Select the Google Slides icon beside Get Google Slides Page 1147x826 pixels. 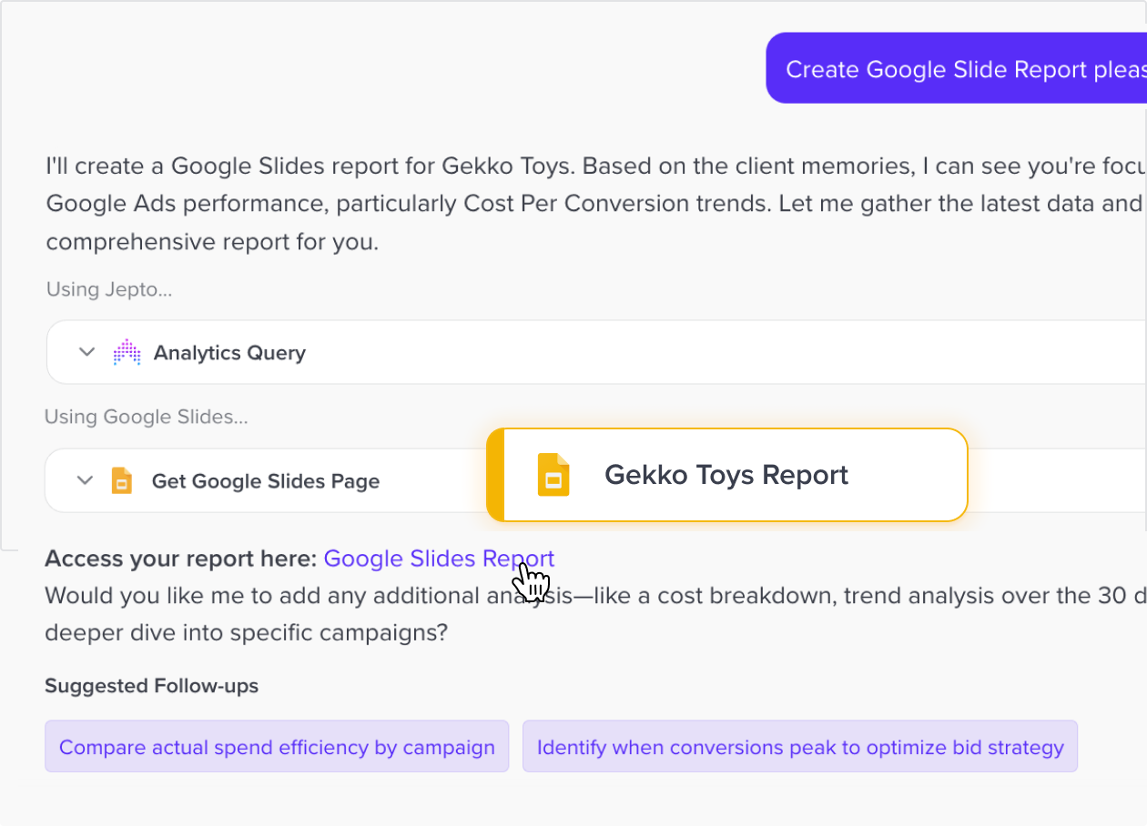pyautogui.click(x=122, y=480)
